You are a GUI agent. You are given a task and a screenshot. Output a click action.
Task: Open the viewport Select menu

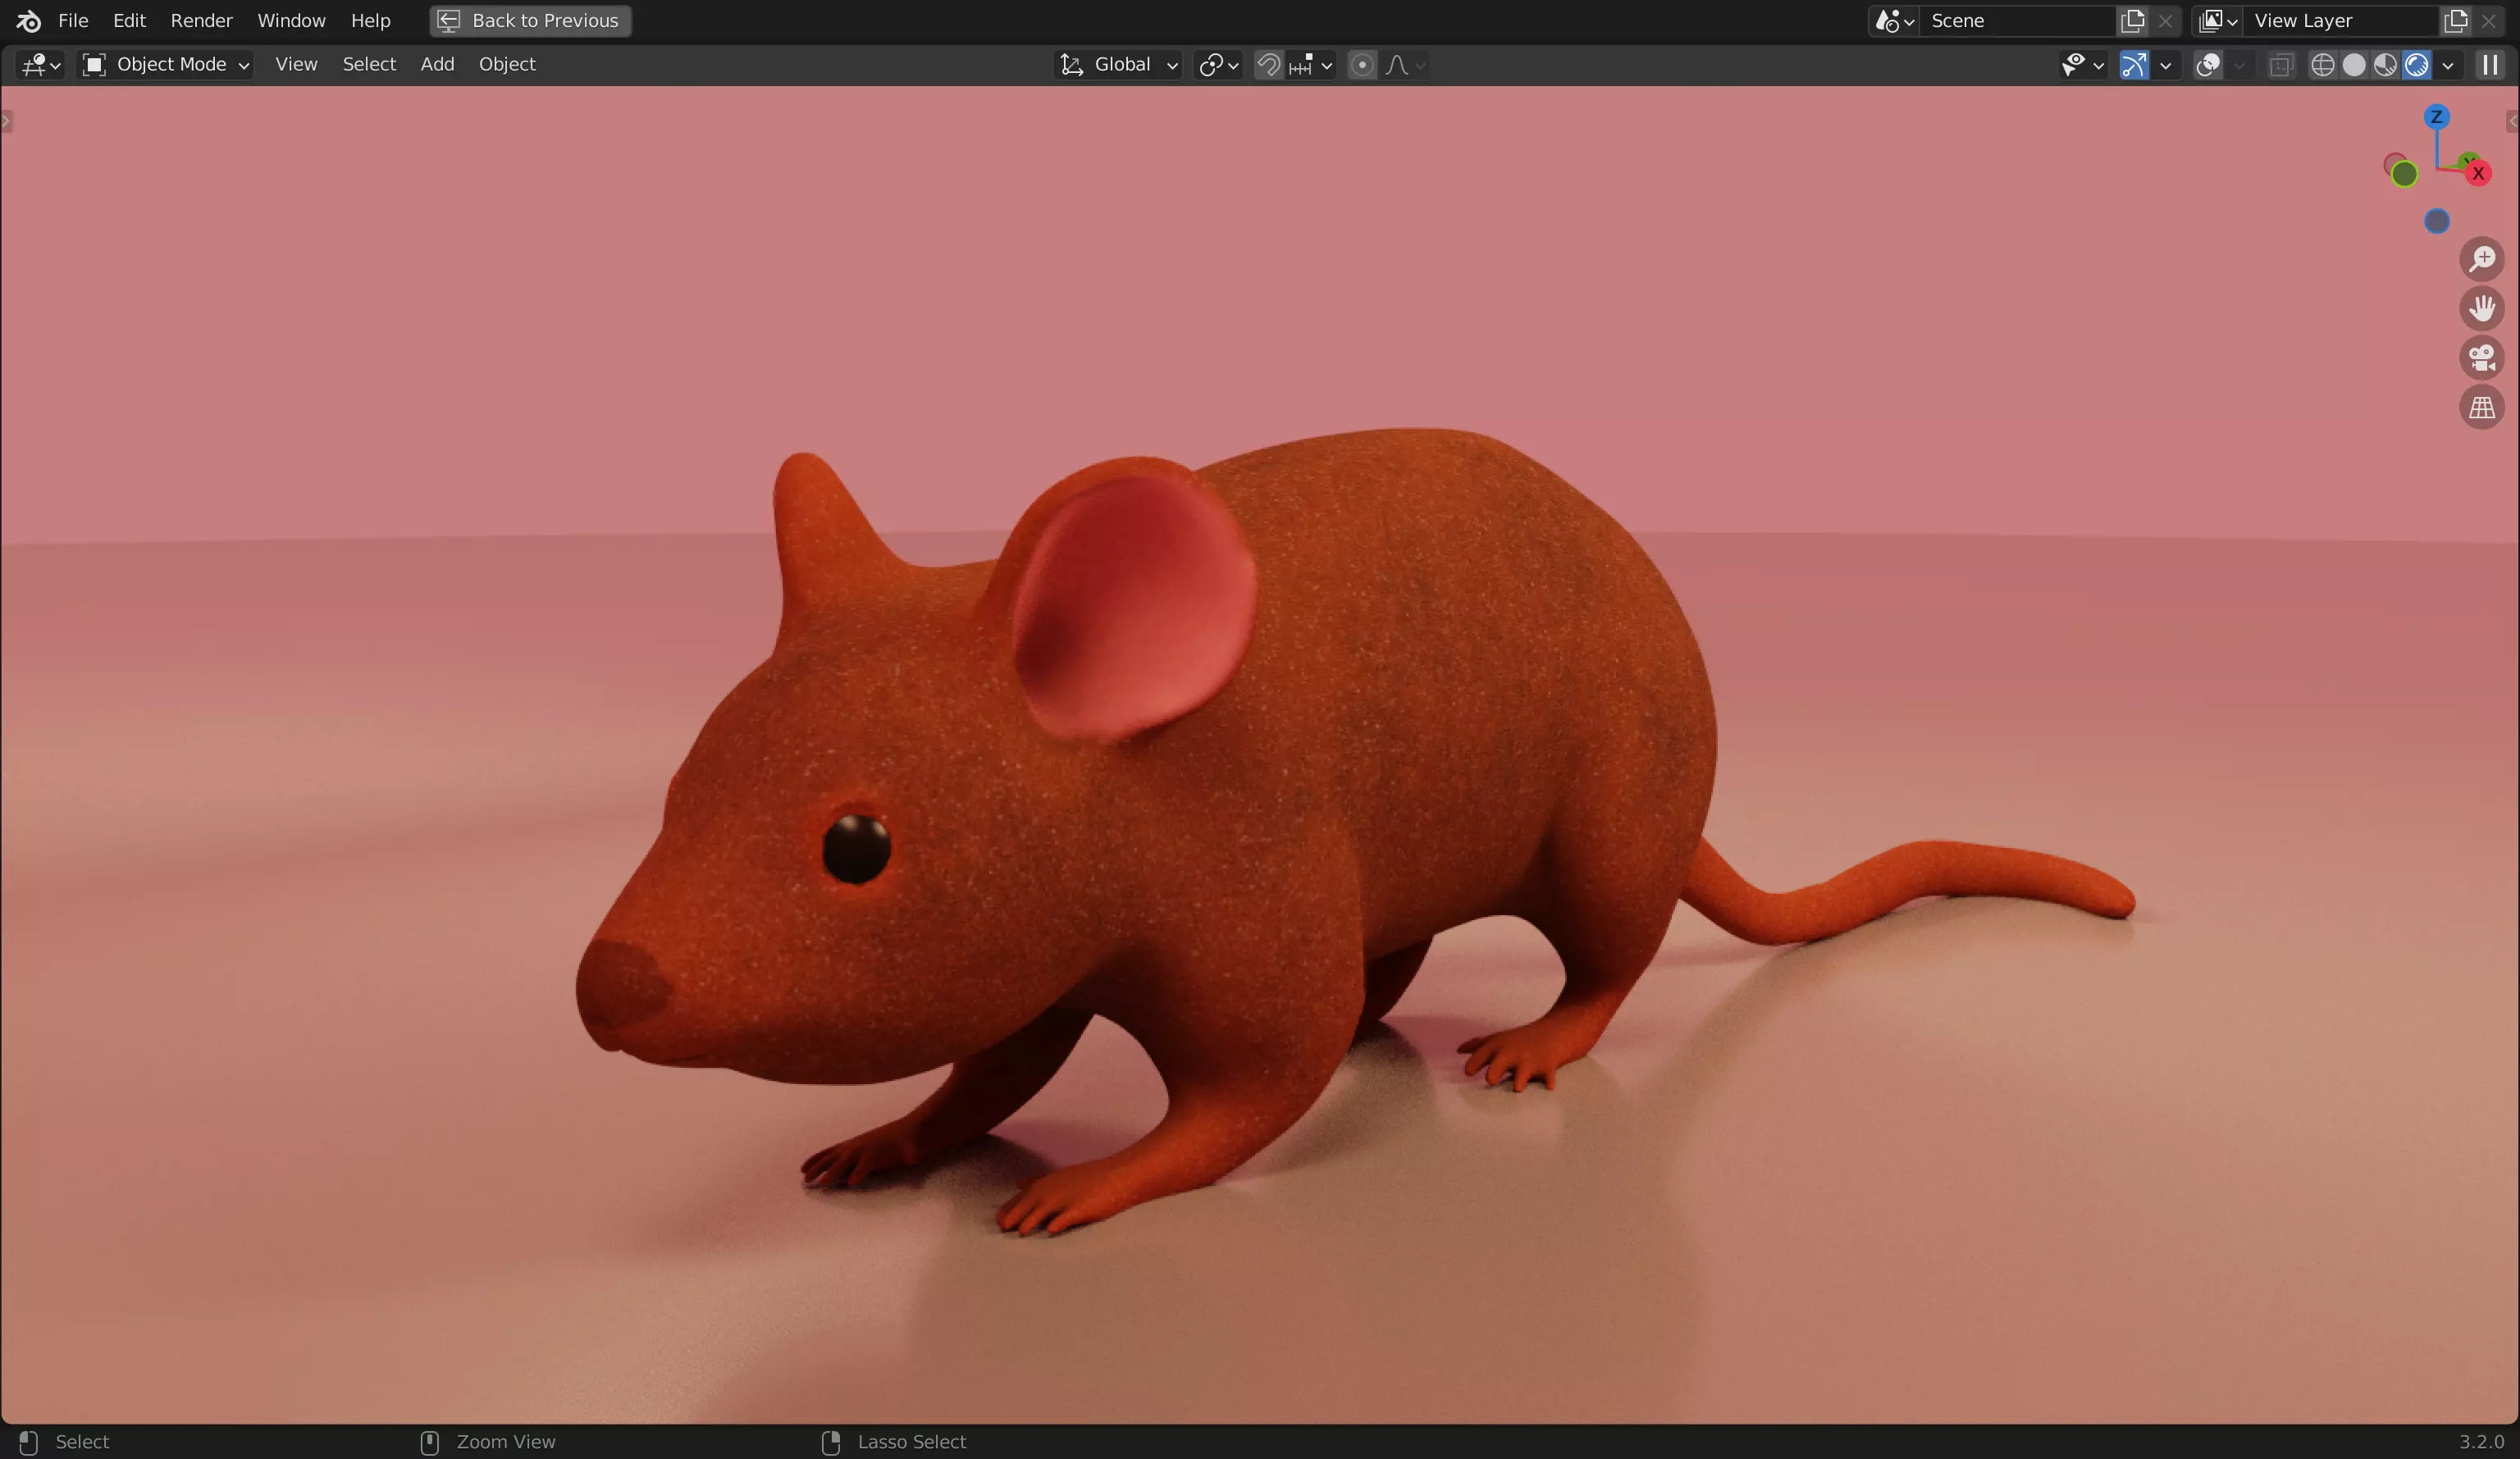[369, 64]
